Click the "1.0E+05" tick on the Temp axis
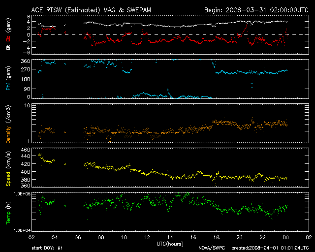Screen dimensions: 315x252 point(22,194)
